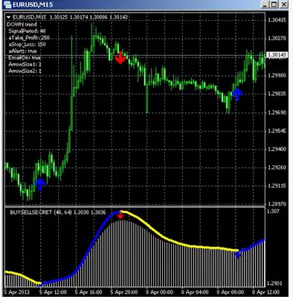
Task: Select the blue buy arrow near 1.29115
Action: tap(40, 185)
